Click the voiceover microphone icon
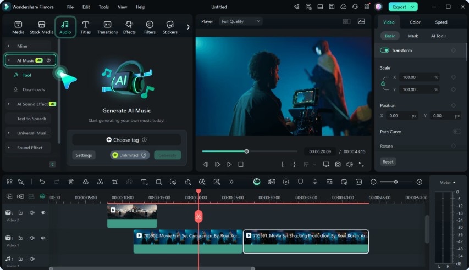The image size is (469, 270). coord(315,182)
